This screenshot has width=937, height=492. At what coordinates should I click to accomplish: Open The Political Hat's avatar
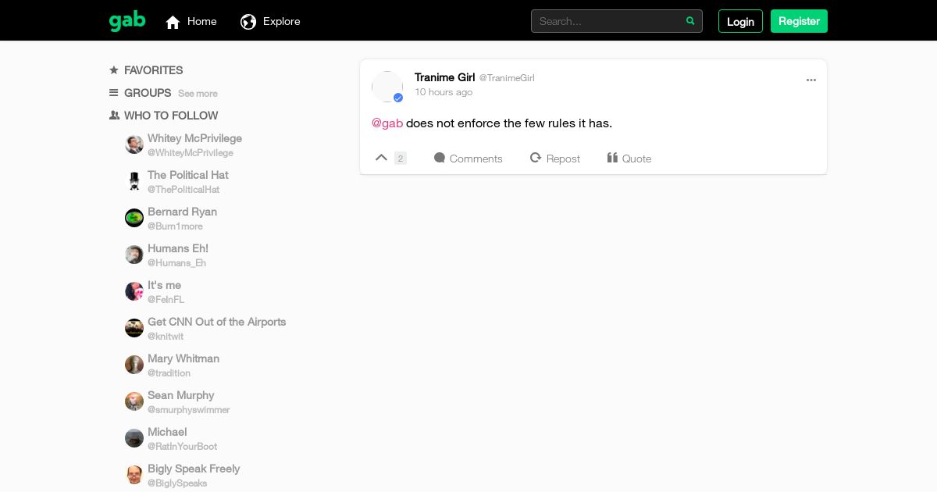tap(134, 181)
